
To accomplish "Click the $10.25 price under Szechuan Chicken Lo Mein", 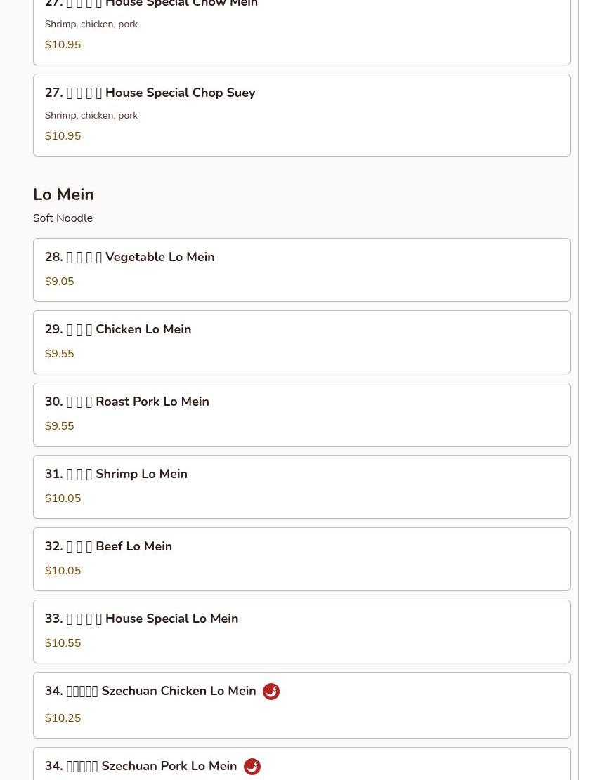I will [x=63, y=718].
